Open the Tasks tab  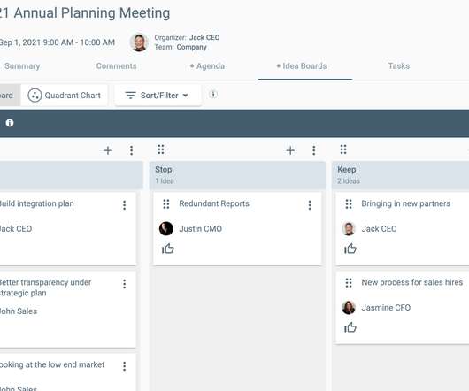[x=399, y=66]
